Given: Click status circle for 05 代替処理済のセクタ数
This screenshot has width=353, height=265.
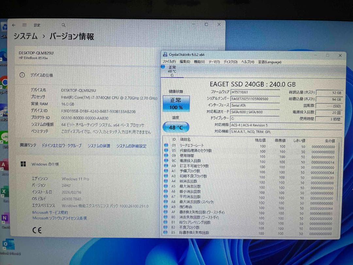Looking at the screenshot, I should pos(166,150).
